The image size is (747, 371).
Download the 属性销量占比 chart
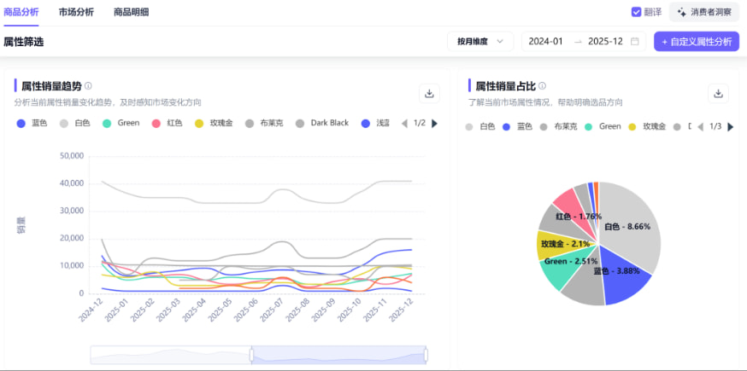point(719,93)
